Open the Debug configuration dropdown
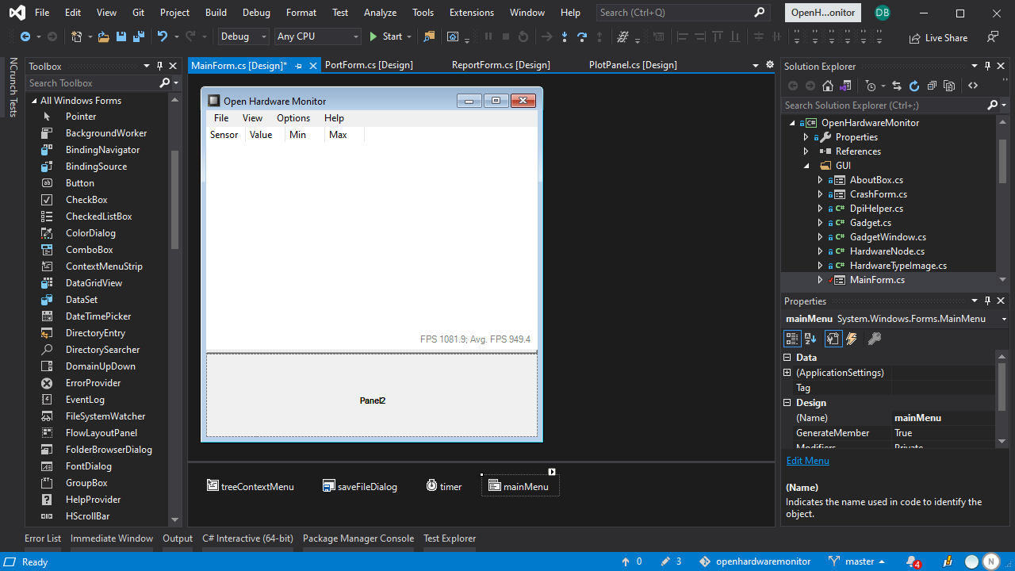 [243, 36]
